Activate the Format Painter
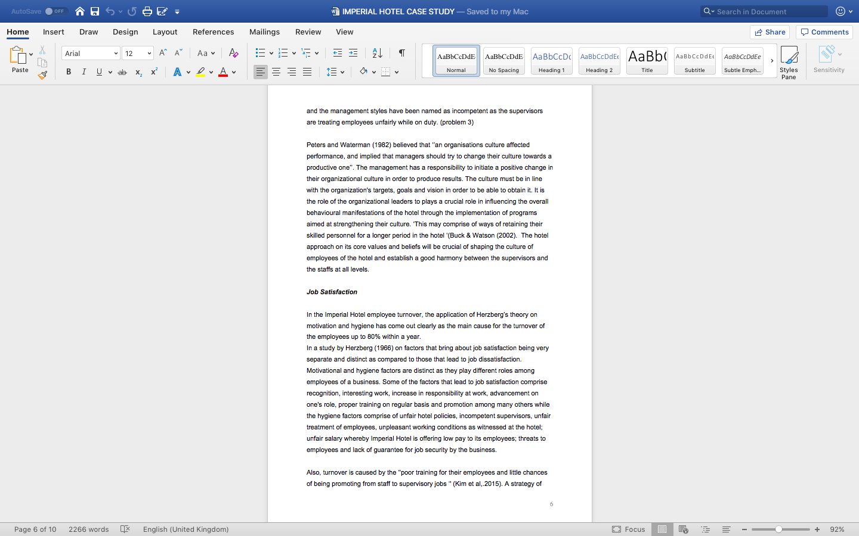This screenshot has width=859, height=536. tap(42, 75)
